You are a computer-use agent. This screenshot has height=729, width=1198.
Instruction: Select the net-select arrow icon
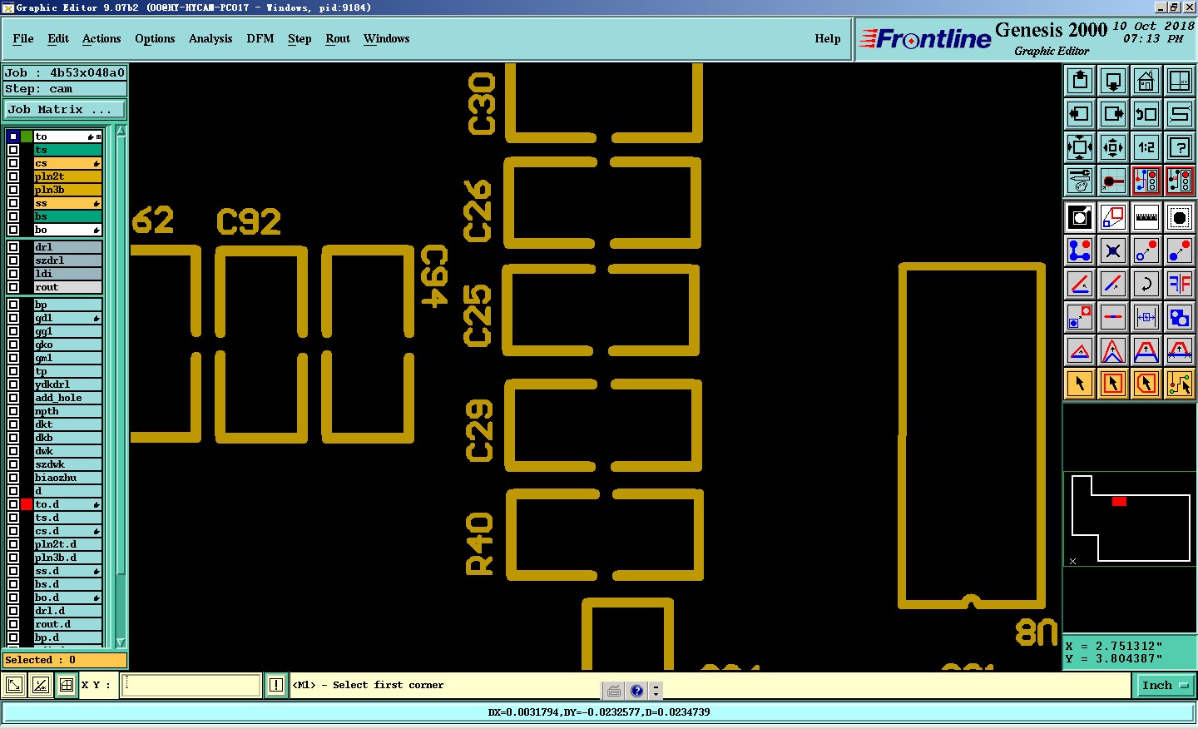click(x=1180, y=384)
